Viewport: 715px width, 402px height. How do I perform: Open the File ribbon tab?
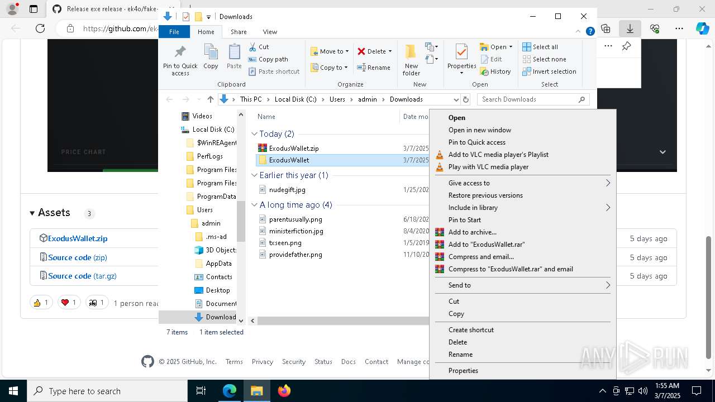coord(174,32)
